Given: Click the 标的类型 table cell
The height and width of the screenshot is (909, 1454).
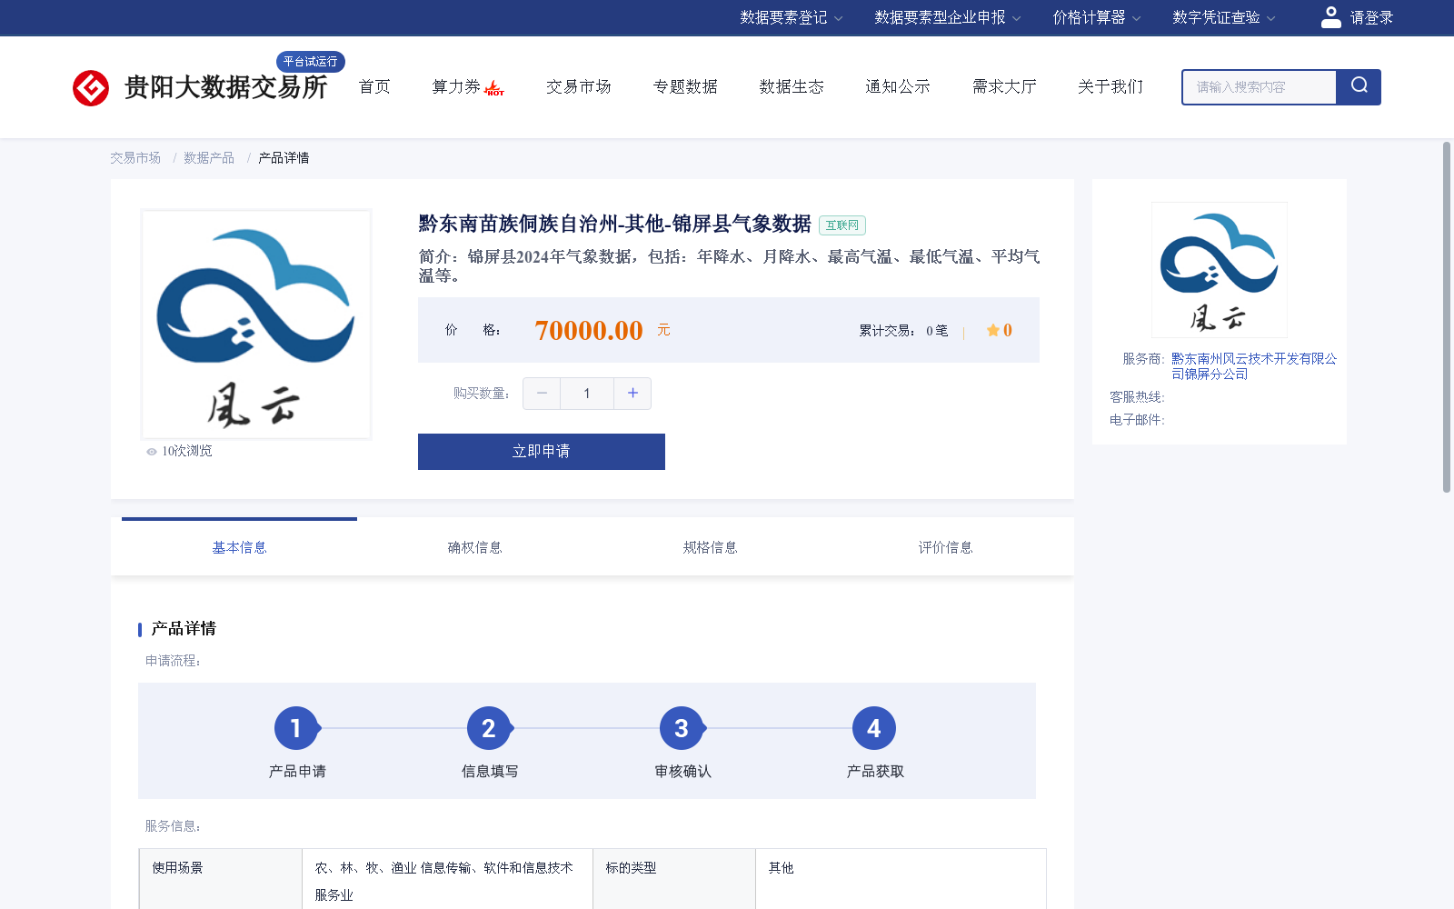Looking at the screenshot, I should [674, 879].
